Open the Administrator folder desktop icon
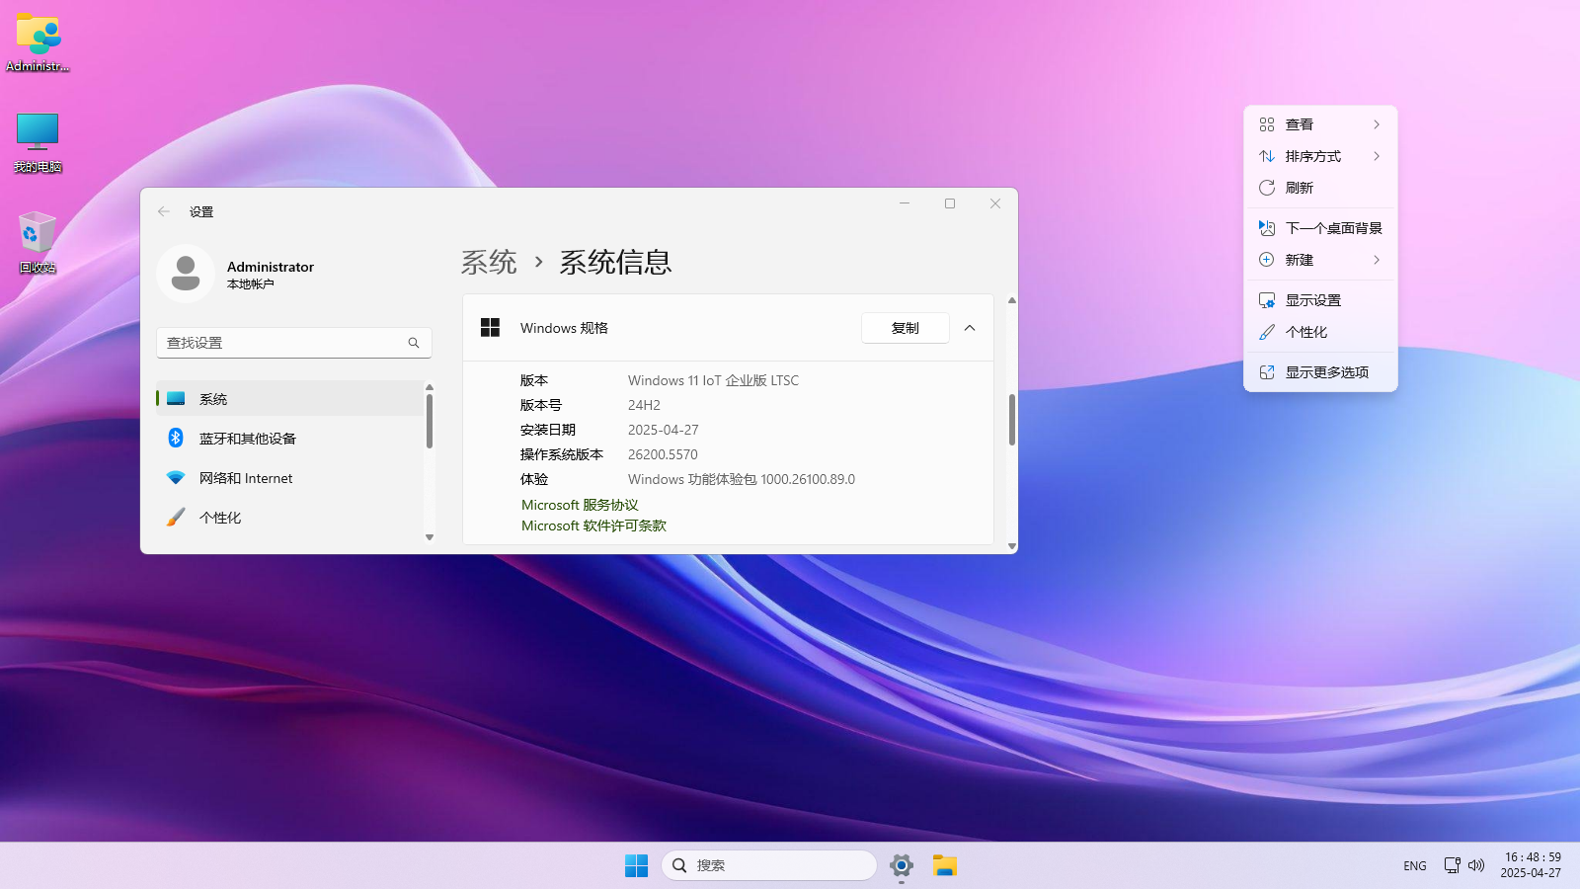This screenshot has height=889, width=1580. (38, 42)
